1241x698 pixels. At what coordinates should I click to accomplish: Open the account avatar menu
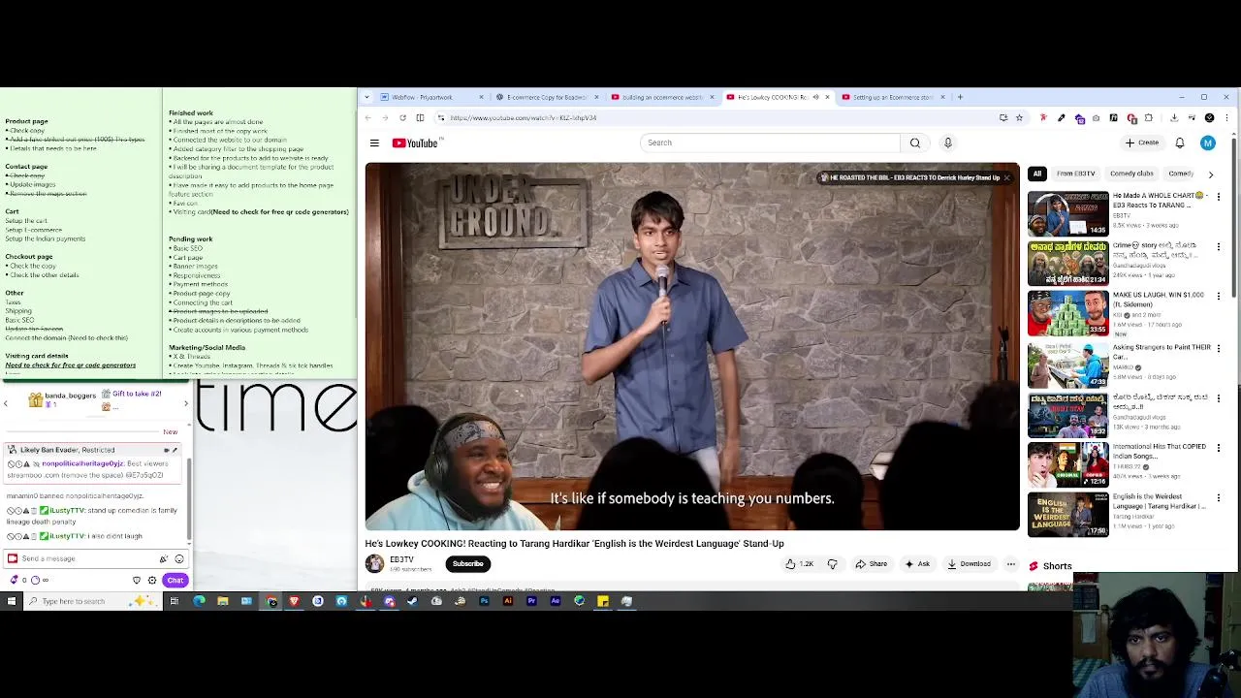tap(1207, 143)
